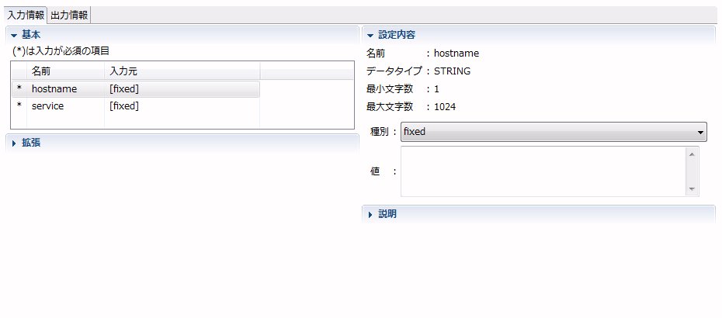Collapse the 設定内容 section
722x318 pixels.
[x=370, y=35]
